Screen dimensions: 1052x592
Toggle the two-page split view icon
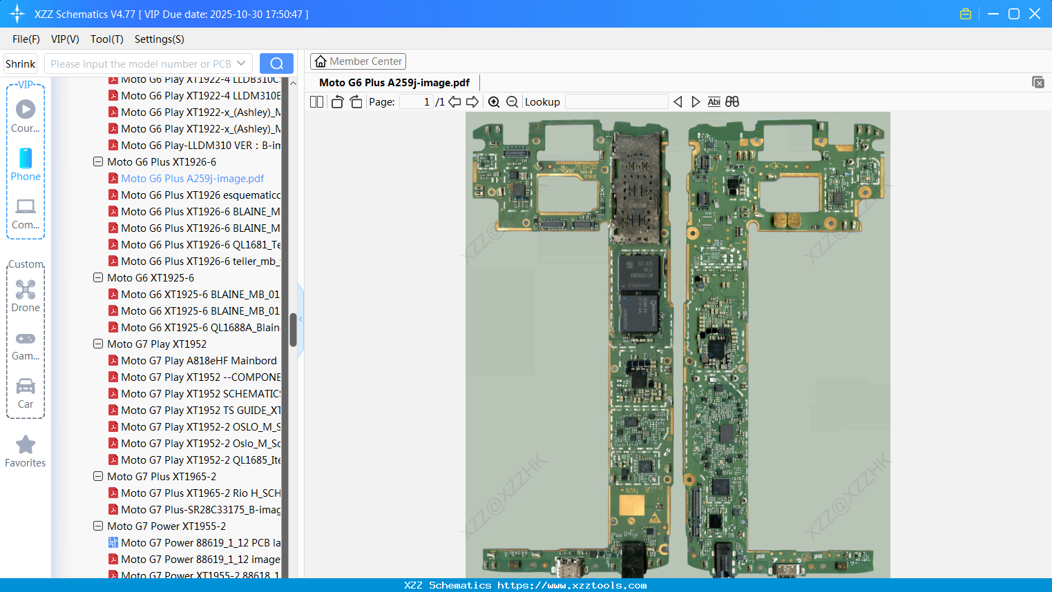pyautogui.click(x=316, y=102)
